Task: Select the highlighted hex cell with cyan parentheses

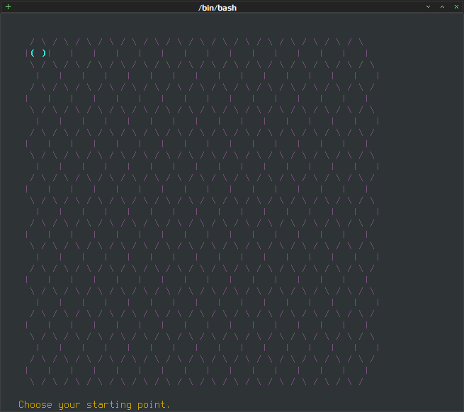Action: (38, 53)
